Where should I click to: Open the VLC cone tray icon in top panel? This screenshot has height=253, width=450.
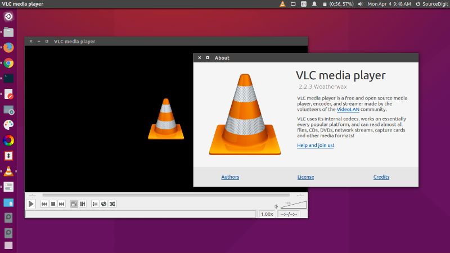pos(283,4)
